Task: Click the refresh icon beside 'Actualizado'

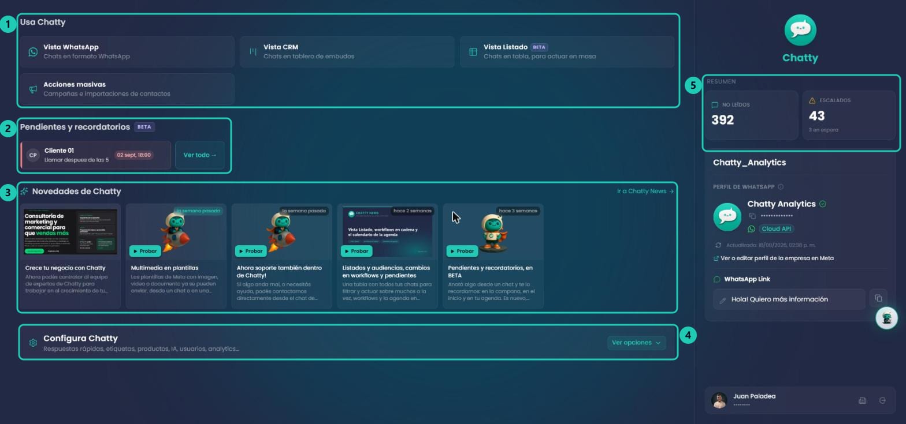Action: click(718, 245)
